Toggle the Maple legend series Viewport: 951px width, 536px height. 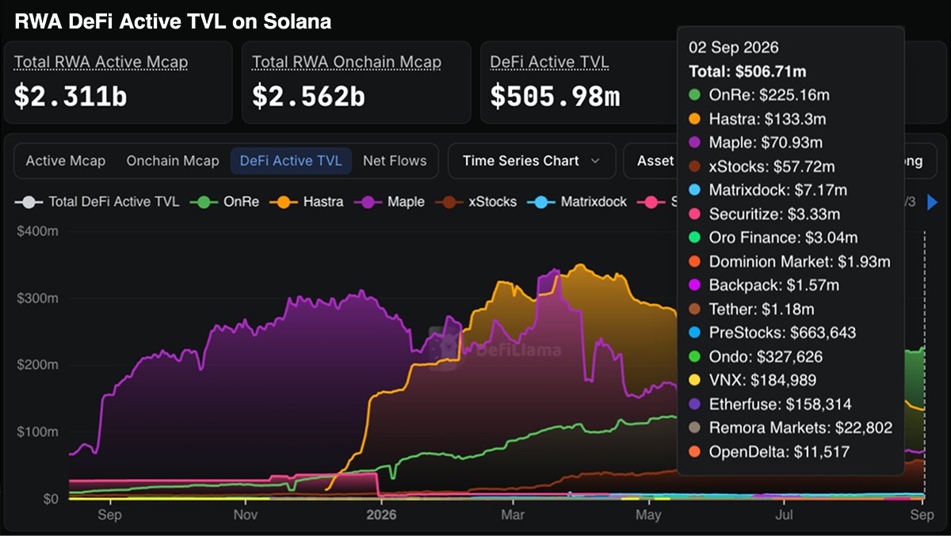pos(388,202)
